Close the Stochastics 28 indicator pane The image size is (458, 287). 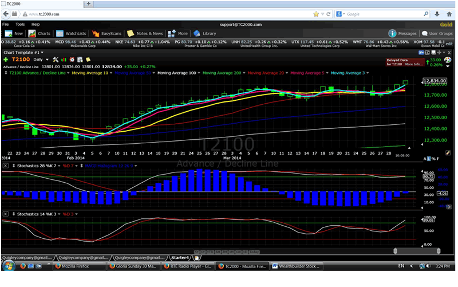pyautogui.click(x=5, y=166)
